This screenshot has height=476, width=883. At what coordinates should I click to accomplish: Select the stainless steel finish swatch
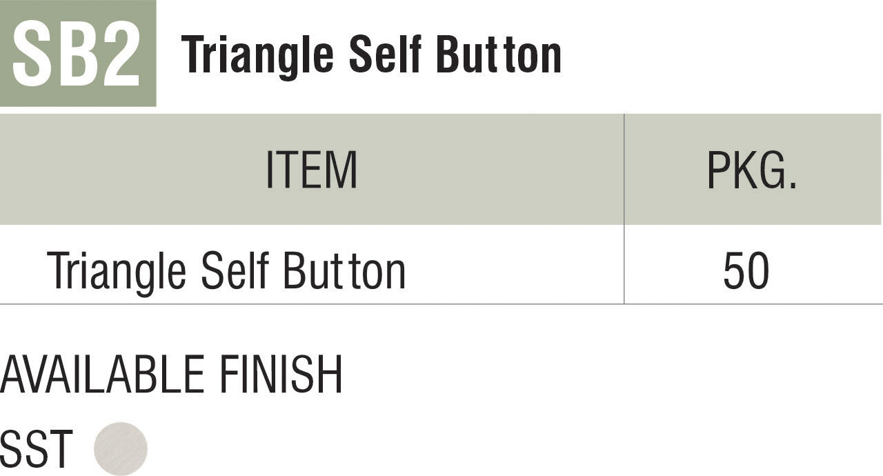coord(121,448)
